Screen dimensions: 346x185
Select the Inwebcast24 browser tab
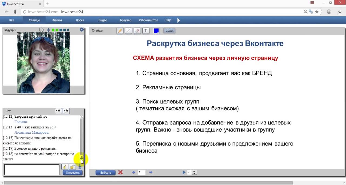22,4
